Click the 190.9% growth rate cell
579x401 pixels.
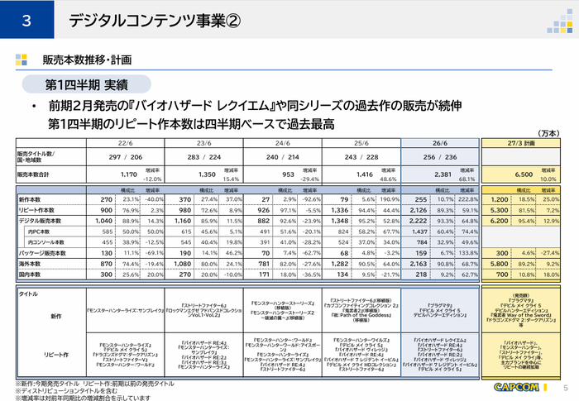(x=390, y=199)
